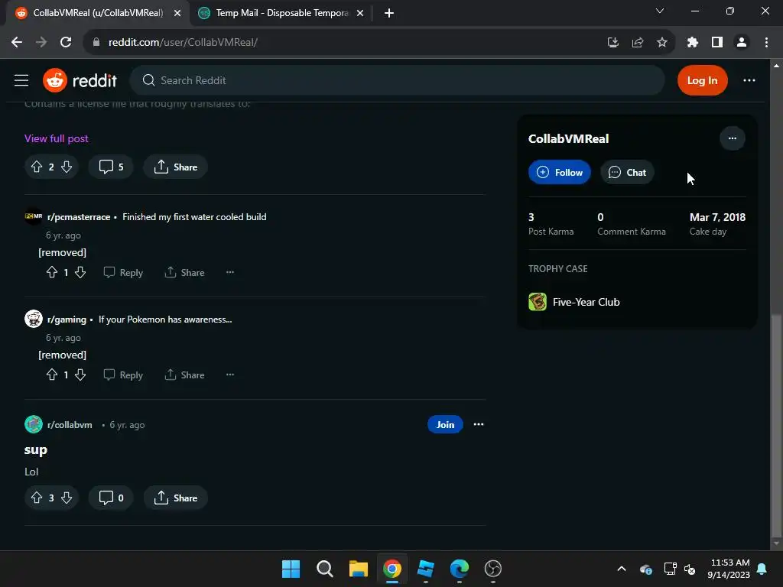Share the sup post
The height and width of the screenshot is (587, 783).
[x=175, y=498]
